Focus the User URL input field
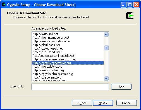 [x=70, y=87]
